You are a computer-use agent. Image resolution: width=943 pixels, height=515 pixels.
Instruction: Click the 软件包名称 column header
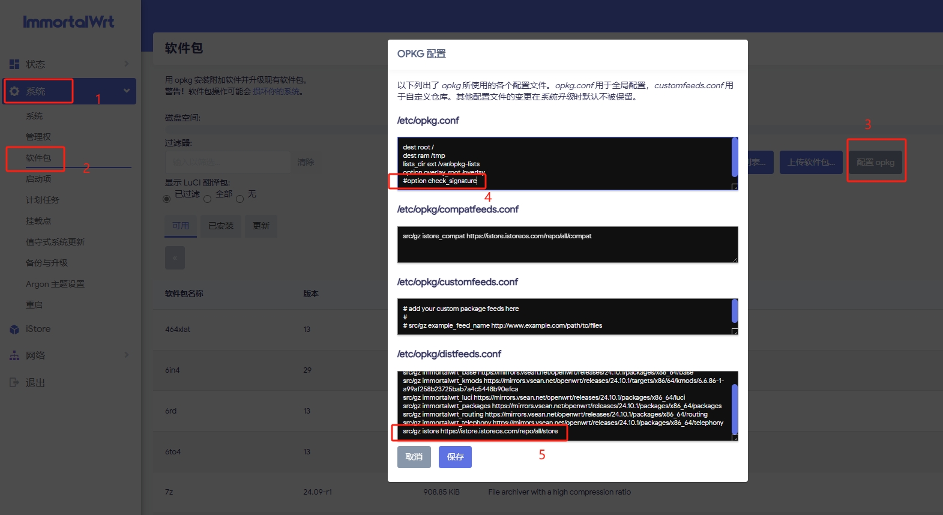[184, 294]
